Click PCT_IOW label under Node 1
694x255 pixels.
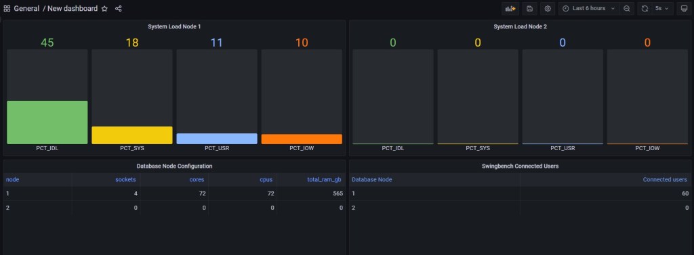[302, 149]
